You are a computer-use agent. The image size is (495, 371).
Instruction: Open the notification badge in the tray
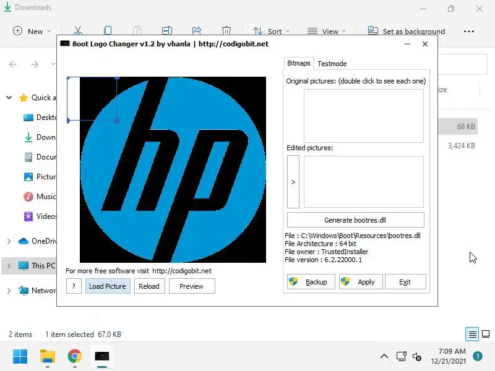[x=478, y=356]
